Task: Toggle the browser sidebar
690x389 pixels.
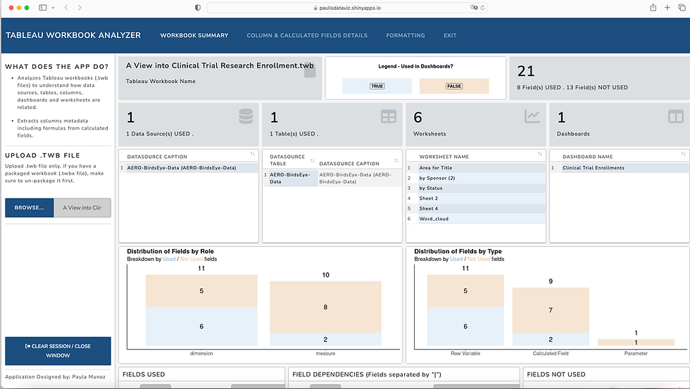Action: pos(43,8)
